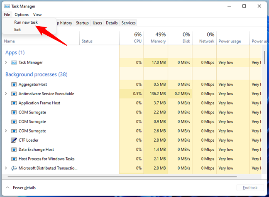Viewport: 269px width, 197px height.
Task: Maximize the Task Manager window
Action: [x=244, y=6]
